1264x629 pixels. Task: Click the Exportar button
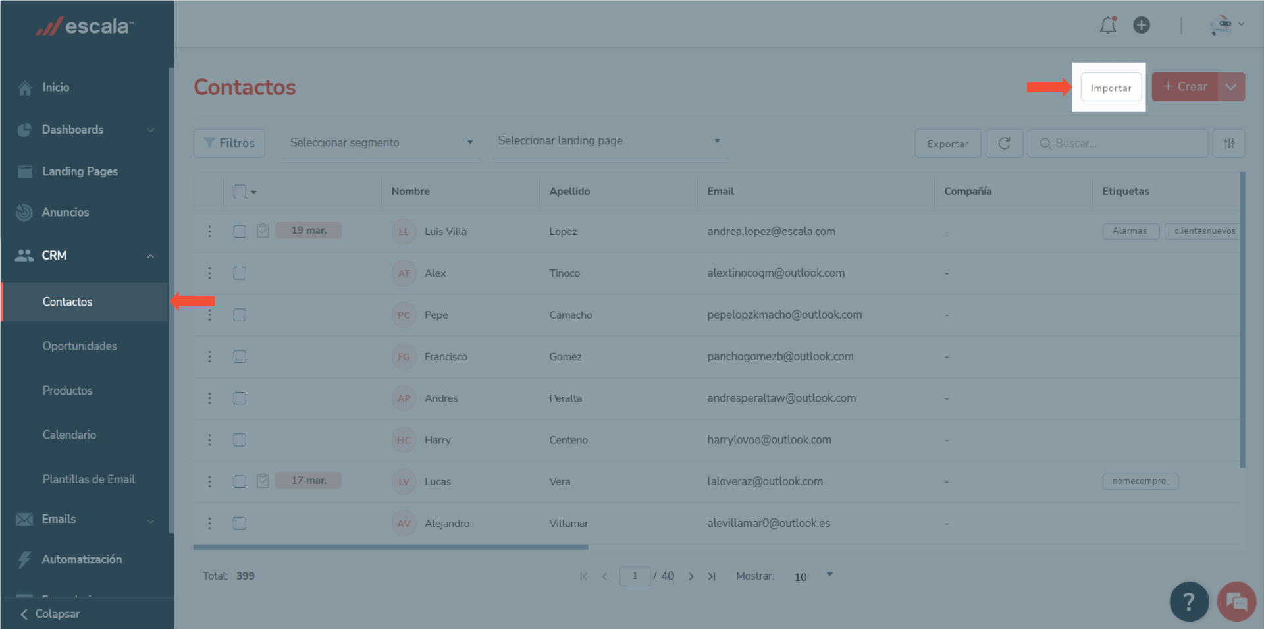[947, 144]
